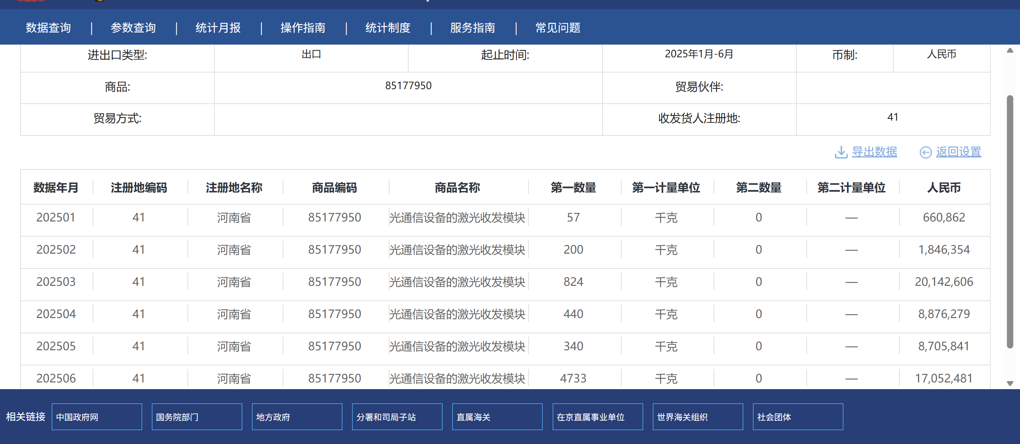Click the 8,705,841 value cell

(944, 346)
